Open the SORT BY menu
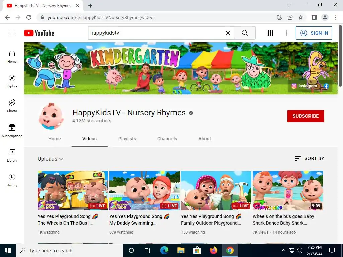The height and width of the screenshot is (257, 343). tap(309, 158)
